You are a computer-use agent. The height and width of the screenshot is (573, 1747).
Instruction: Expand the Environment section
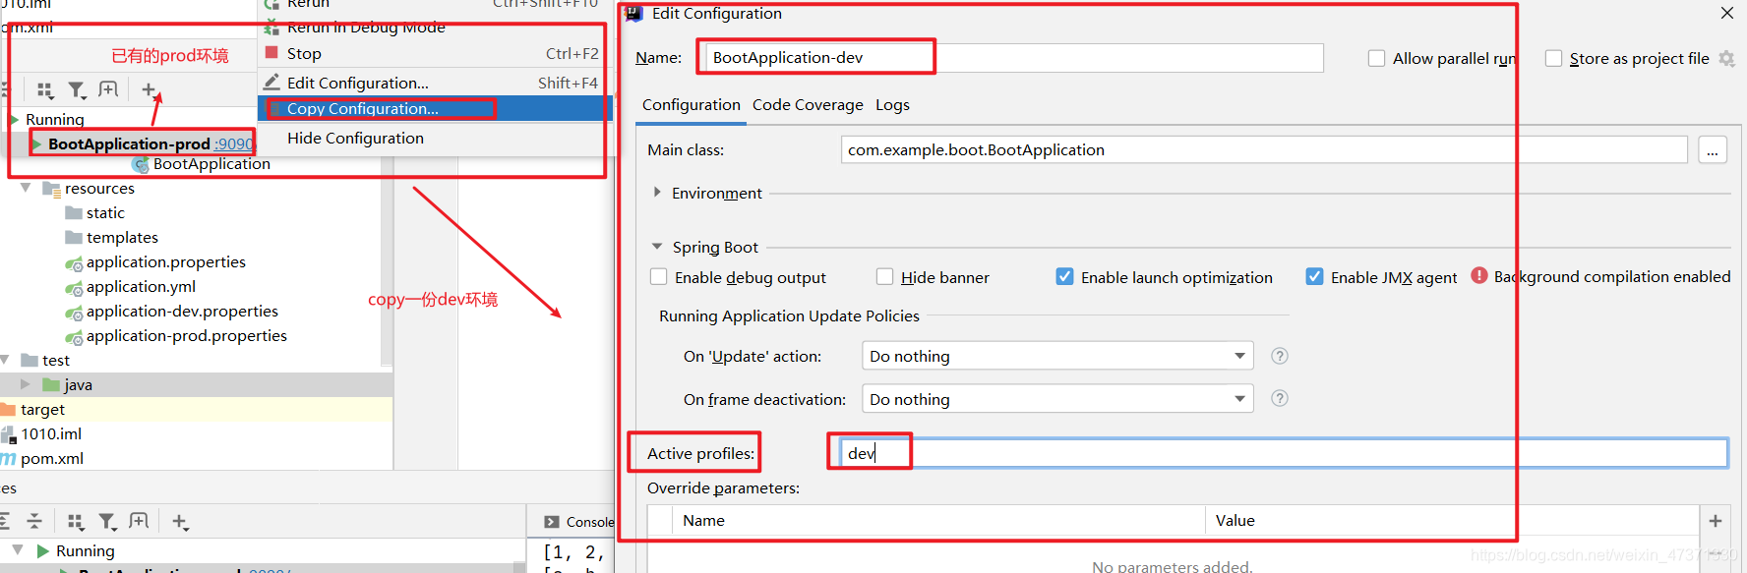point(657,193)
